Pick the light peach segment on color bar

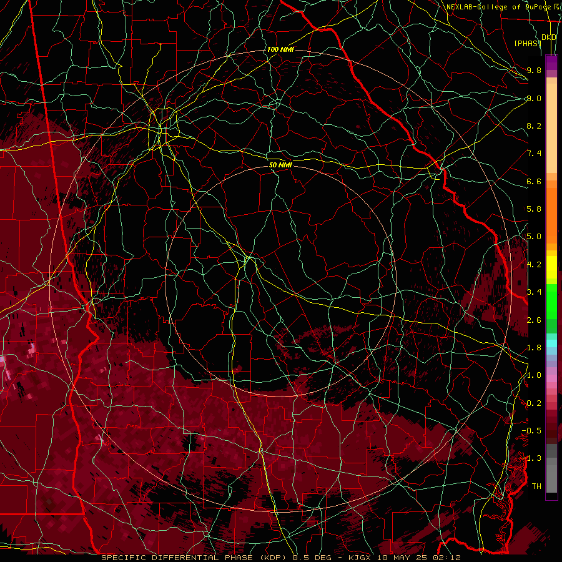(551, 128)
